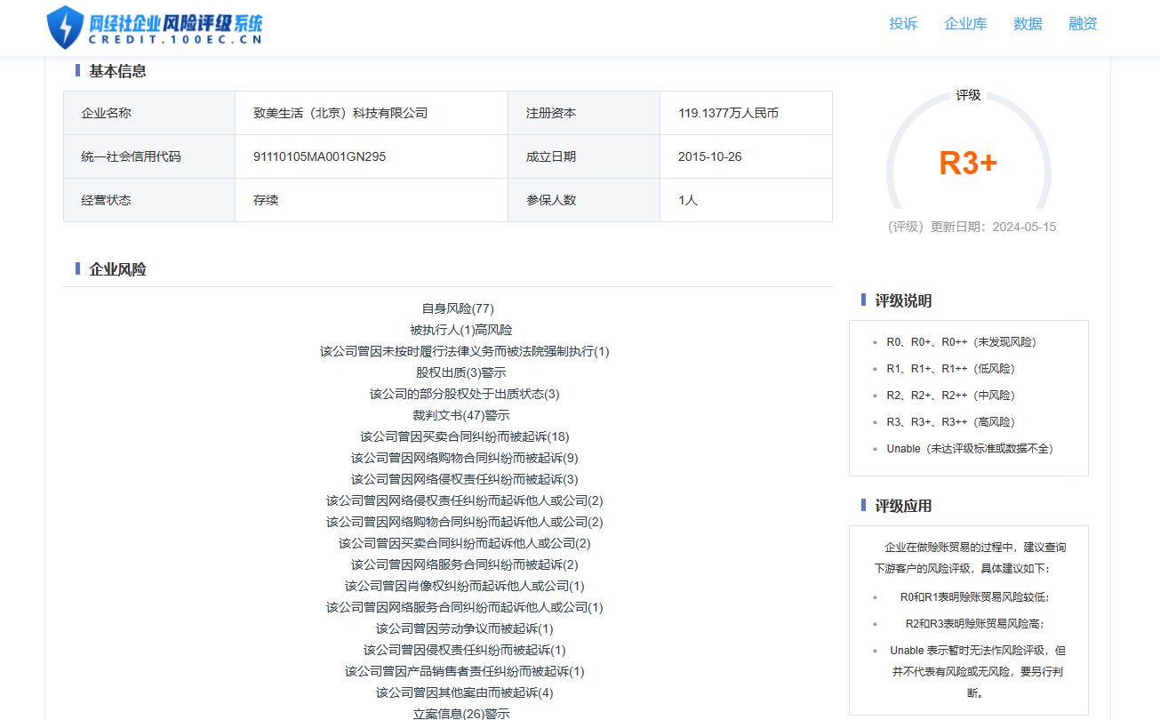Image resolution: width=1160 pixels, height=720 pixels.
Task: Click the 网络侵权责任纠纷而被起诉(3) row
Action: click(x=465, y=479)
